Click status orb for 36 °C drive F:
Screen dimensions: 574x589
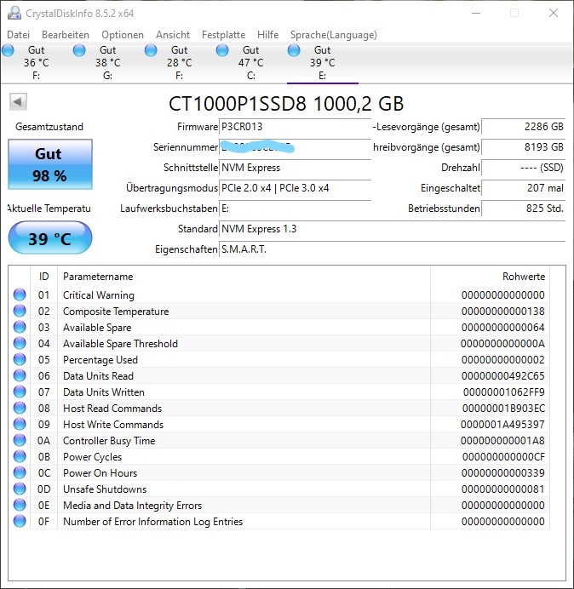pyautogui.click(x=8, y=50)
